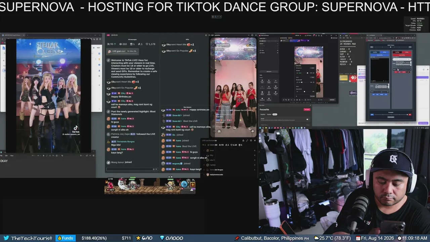Click the search icon in the captured taskbar
Screen dimensions: 430x242
pyautogui.click(x=264, y=127)
